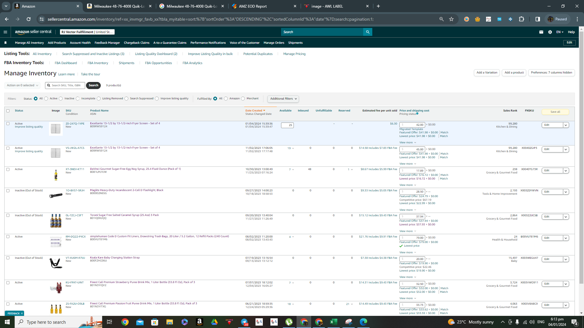584x328 pixels.
Task: Open Microsoft Edge from the taskbar
Action: pos(363,322)
